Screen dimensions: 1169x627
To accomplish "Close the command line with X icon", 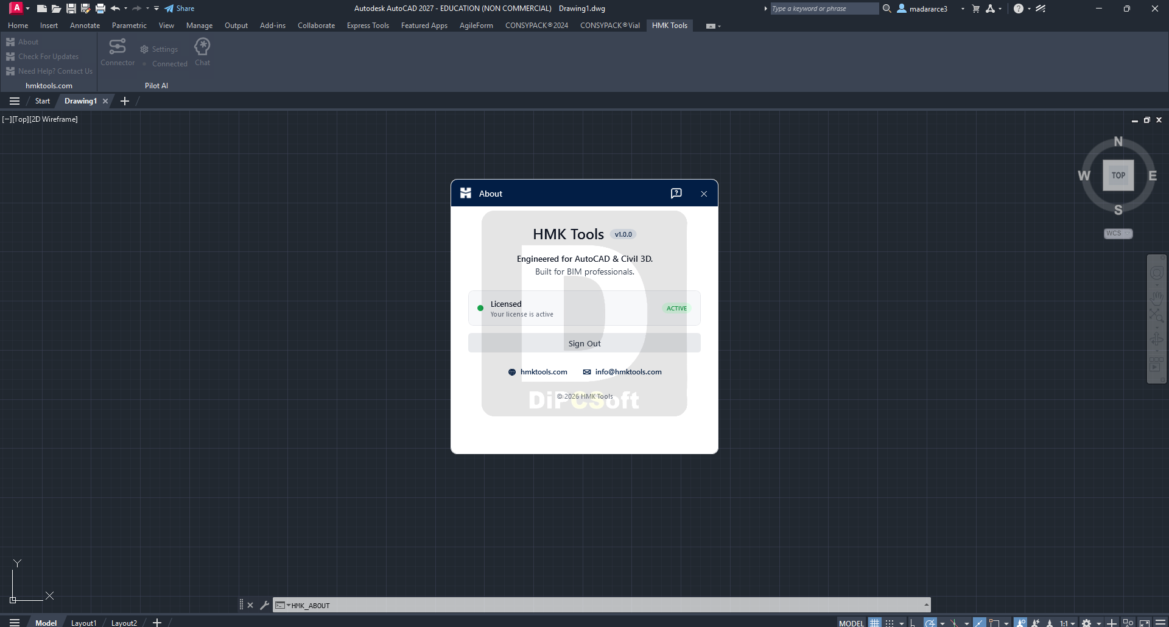I will pos(250,605).
